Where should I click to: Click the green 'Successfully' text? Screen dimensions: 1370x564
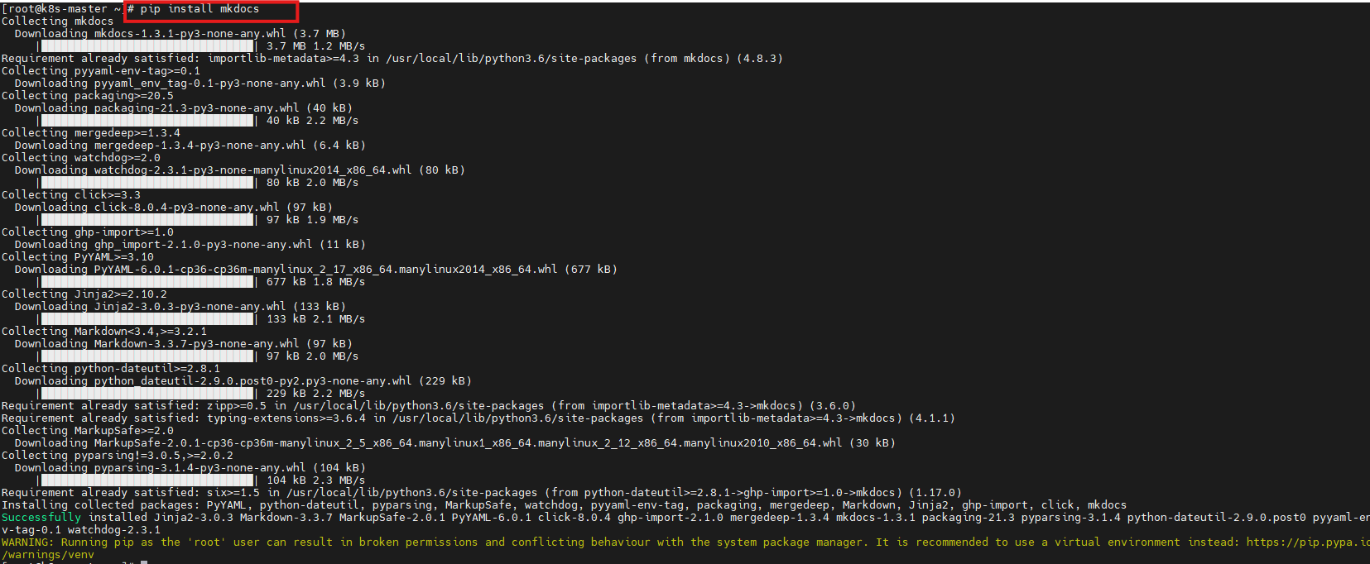41,518
